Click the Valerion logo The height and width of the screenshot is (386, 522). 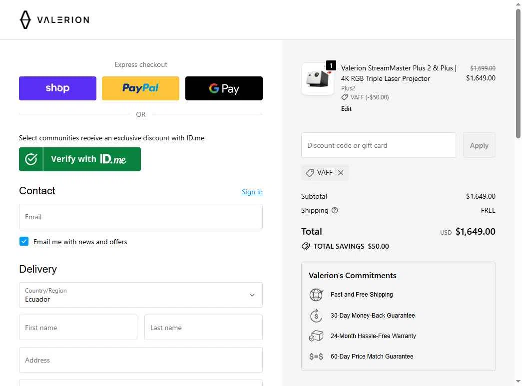tap(54, 19)
